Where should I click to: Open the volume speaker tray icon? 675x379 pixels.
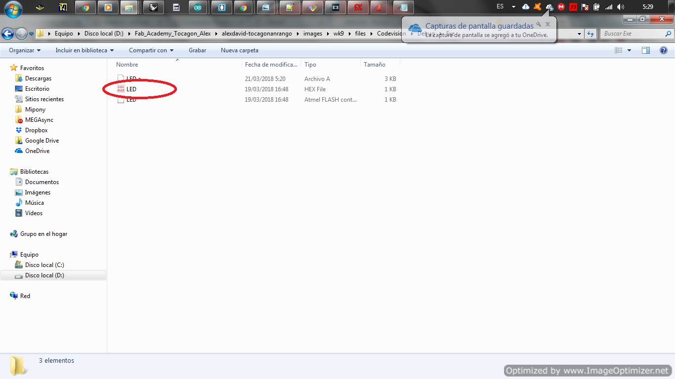pos(621,7)
